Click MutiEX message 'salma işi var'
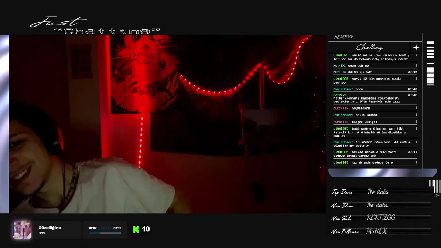441x248 pixels. (360, 72)
